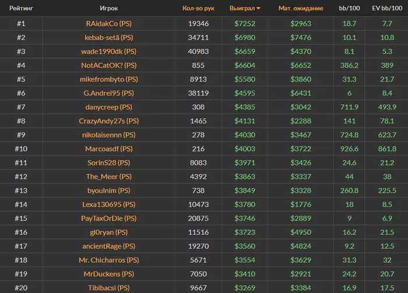This screenshot has height=293, width=408.
Task: Open The_Meer (PS) player page
Action: (x=108, y=176)
